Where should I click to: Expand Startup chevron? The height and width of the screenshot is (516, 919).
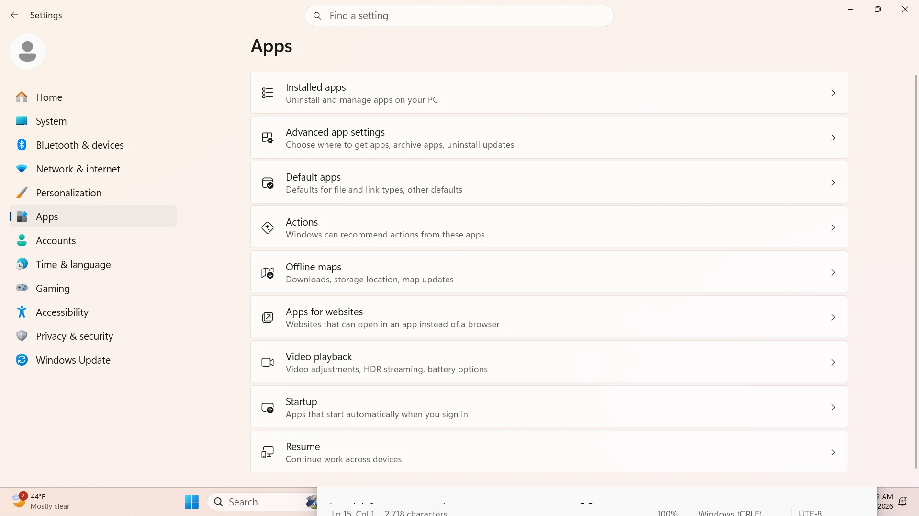[x=833, y=407]
